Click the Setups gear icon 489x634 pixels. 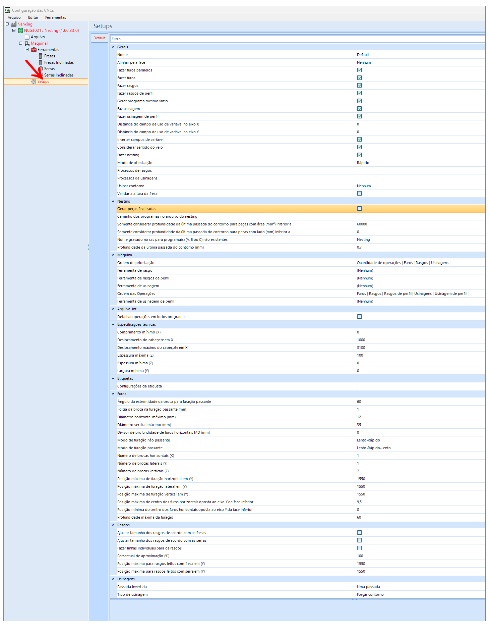pyautogui.click(x=34, y=82)
